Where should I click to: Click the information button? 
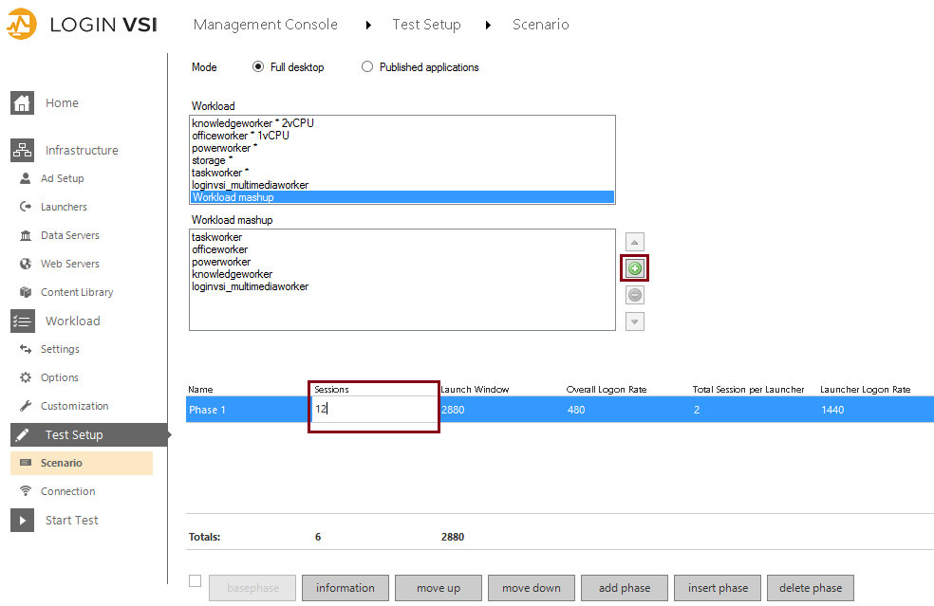pyautogui.click(x=346, y=588)
